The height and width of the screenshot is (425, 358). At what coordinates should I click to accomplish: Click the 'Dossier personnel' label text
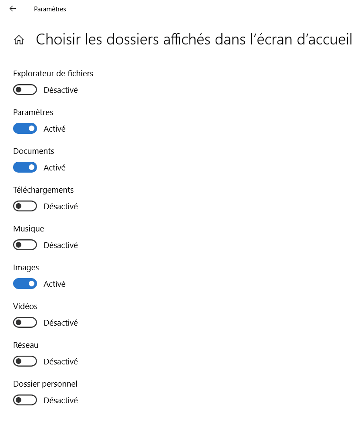[x=45, y=384]
